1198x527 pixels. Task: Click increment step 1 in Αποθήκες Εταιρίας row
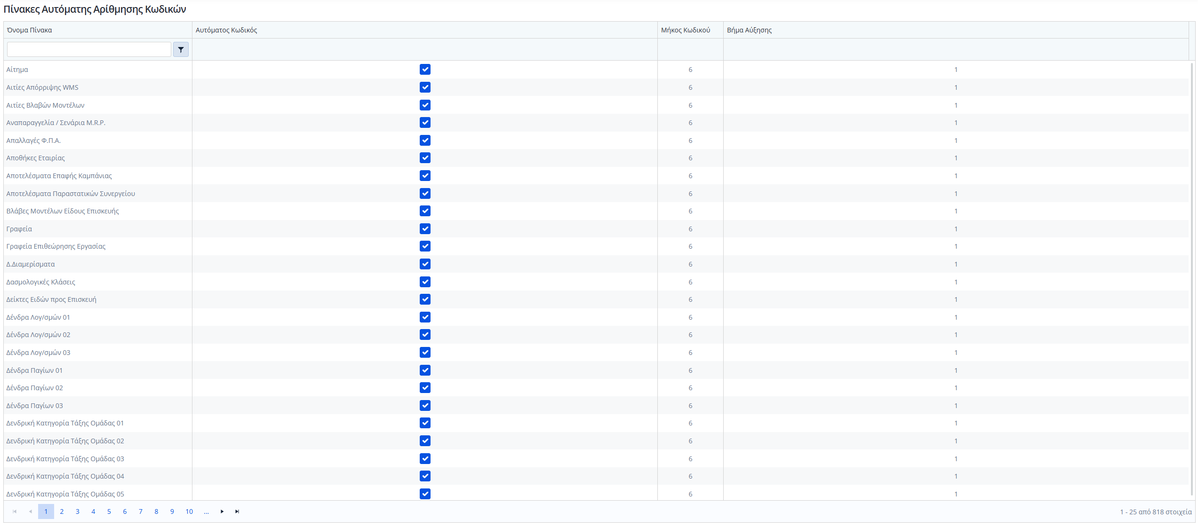tap(956, 158)
